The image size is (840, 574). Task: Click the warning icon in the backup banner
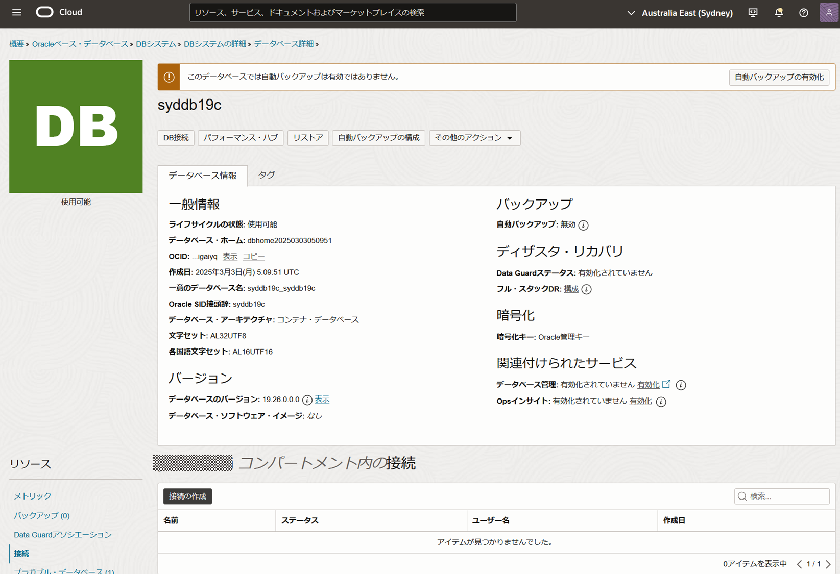tap(169, 77)
